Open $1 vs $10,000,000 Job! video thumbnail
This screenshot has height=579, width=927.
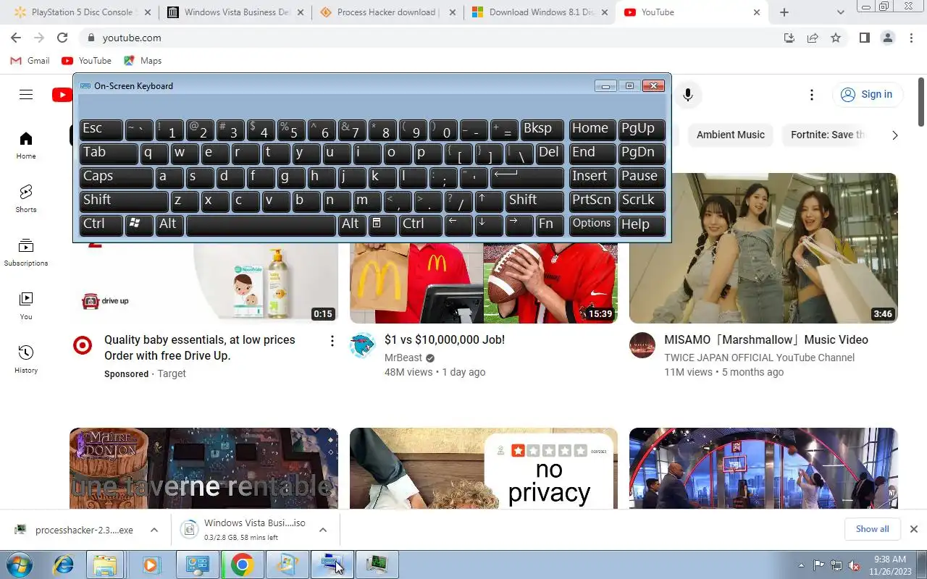click(484, 283)
